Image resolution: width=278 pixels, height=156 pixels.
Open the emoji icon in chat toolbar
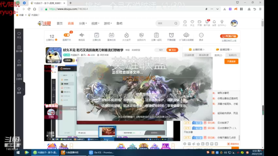[185, 144]
